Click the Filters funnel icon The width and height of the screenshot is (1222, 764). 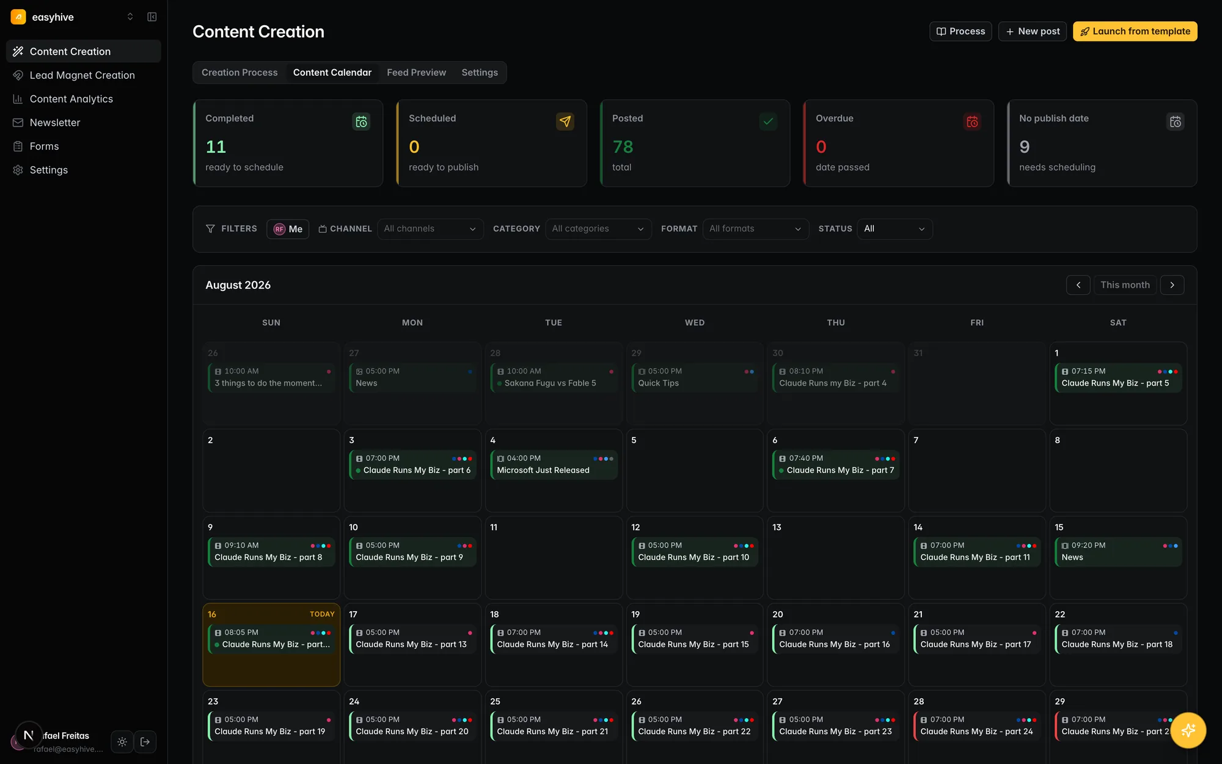point(210,229)
